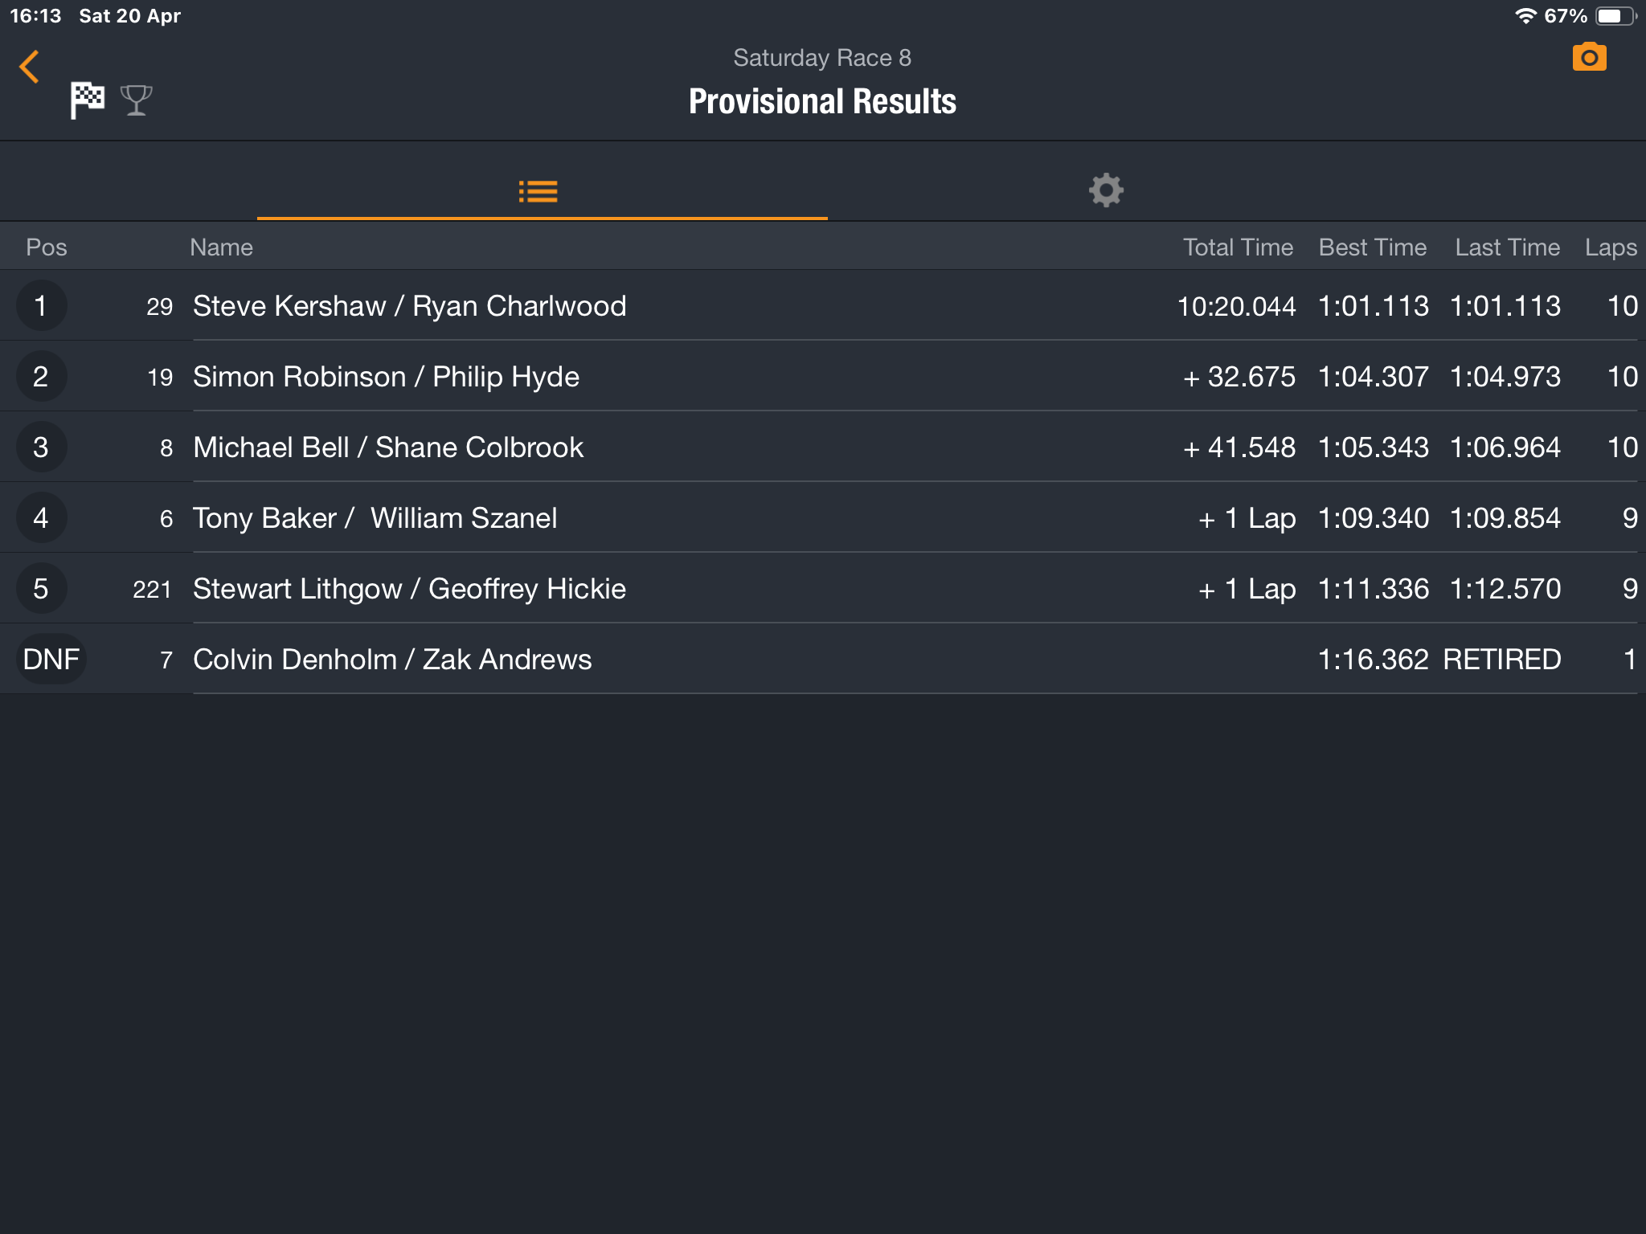Open the trophy standings icon
This screenshot has width=1646, height=1234.
[136, 100]
